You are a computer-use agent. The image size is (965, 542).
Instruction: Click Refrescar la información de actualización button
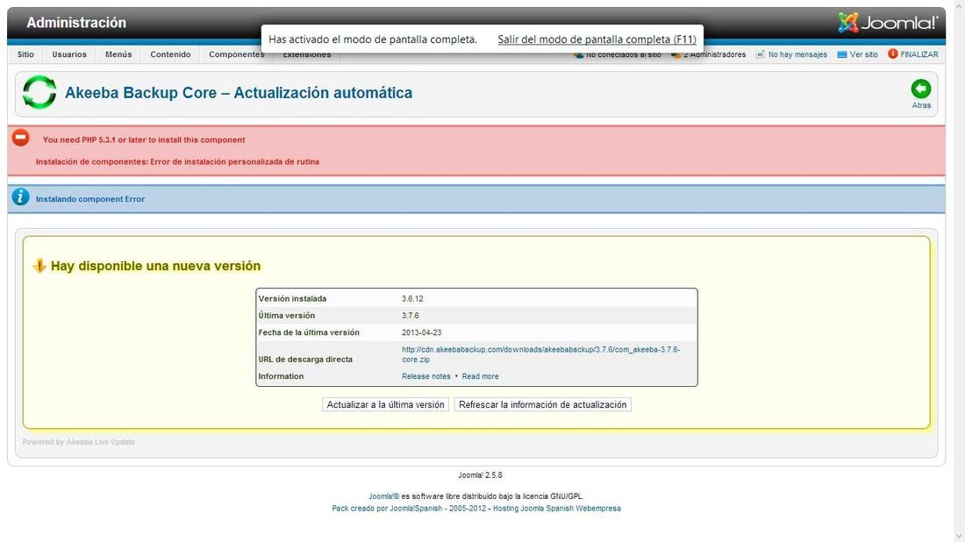point(542,405)
